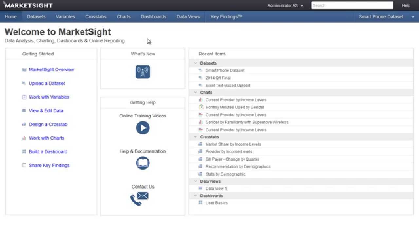
Task: Click the crosstab icon for Bill Payer - Change by Quarter
Action: (201, 159)
